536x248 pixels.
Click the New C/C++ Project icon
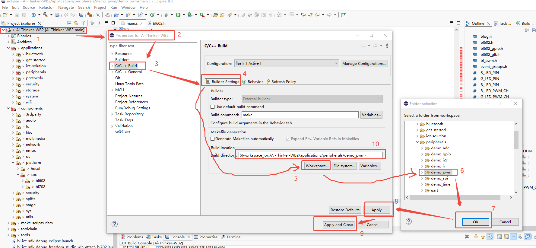pyautogui.click(x=116, y=15)
